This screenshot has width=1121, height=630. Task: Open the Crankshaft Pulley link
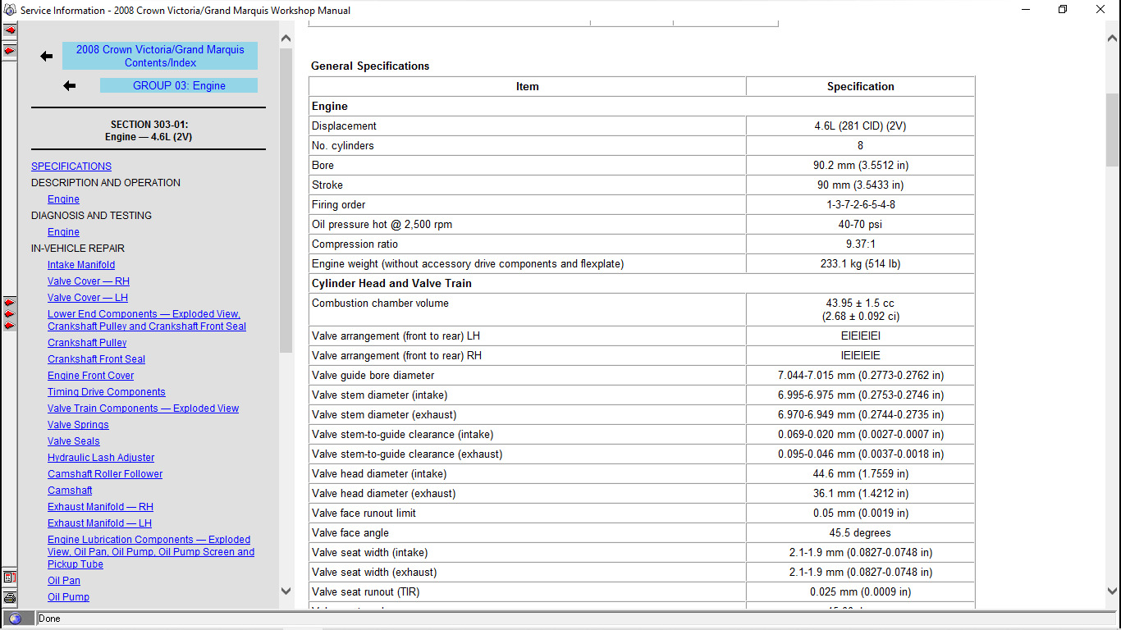(x=87, y=343)
